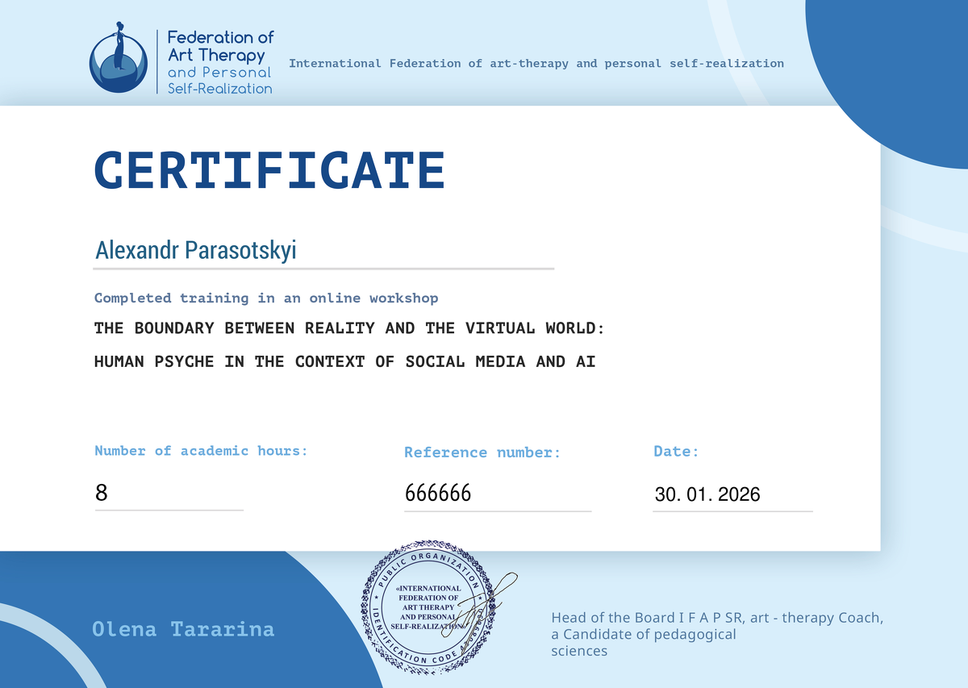Click the dark blue circle in top-right corner
The height and width of the screenshot is (688, 968).
[895, 73]
